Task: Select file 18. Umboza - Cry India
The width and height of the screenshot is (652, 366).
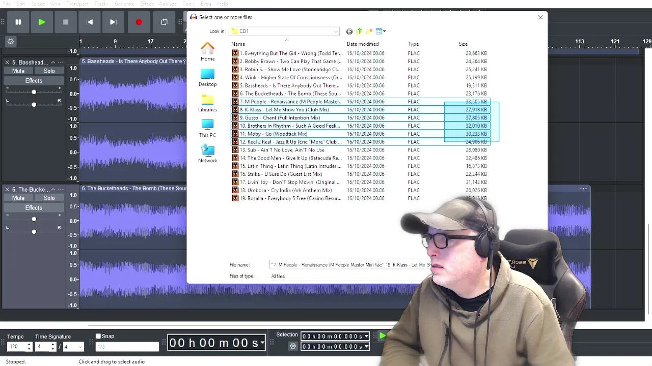Action: pos(283,190)
